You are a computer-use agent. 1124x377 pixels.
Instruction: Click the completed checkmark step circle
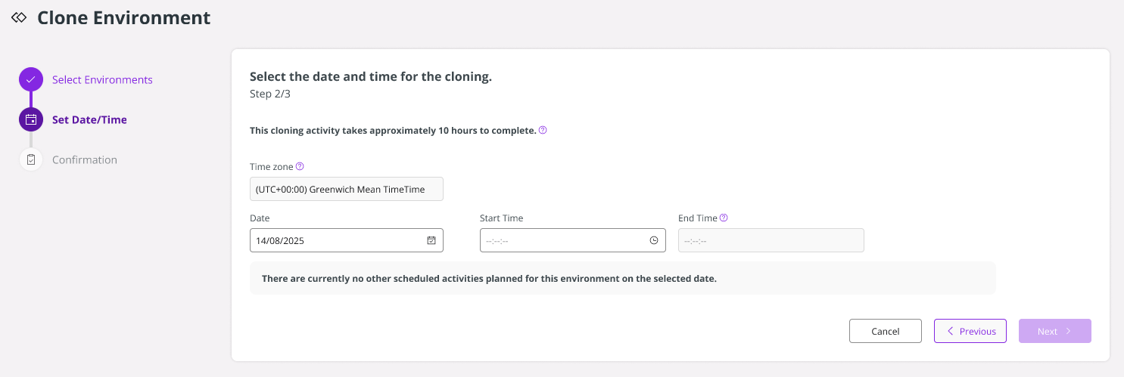point(31,79)
